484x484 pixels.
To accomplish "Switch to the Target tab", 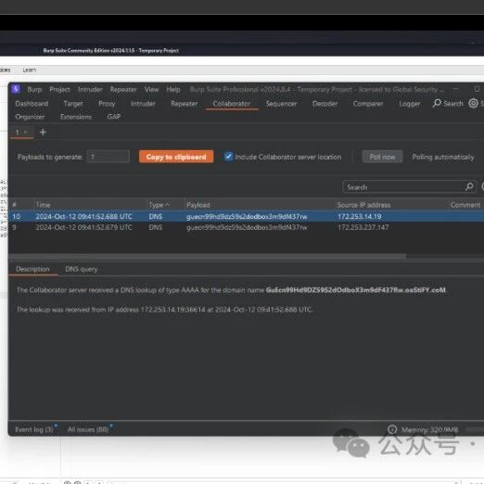I will (x=73, y=104).
